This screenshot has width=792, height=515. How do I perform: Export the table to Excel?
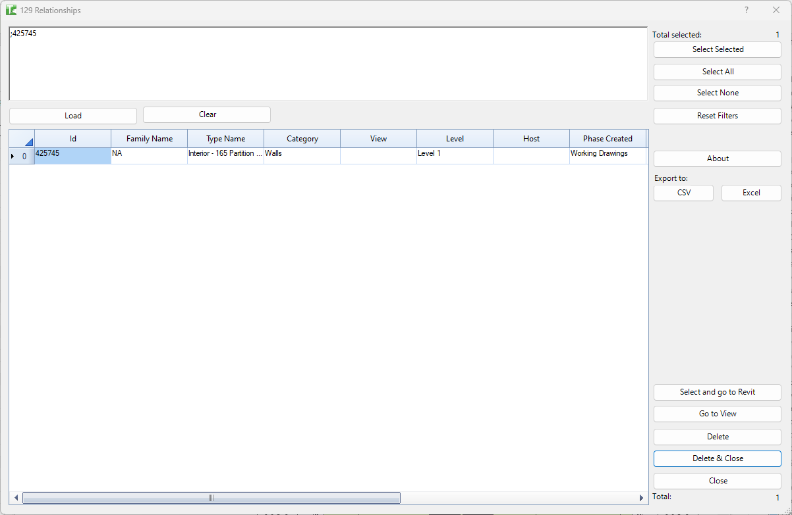751,193
